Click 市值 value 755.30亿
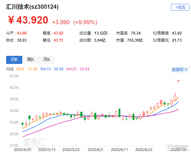The width and height of the screenshot is (191, 153). [x=135, y=40]
